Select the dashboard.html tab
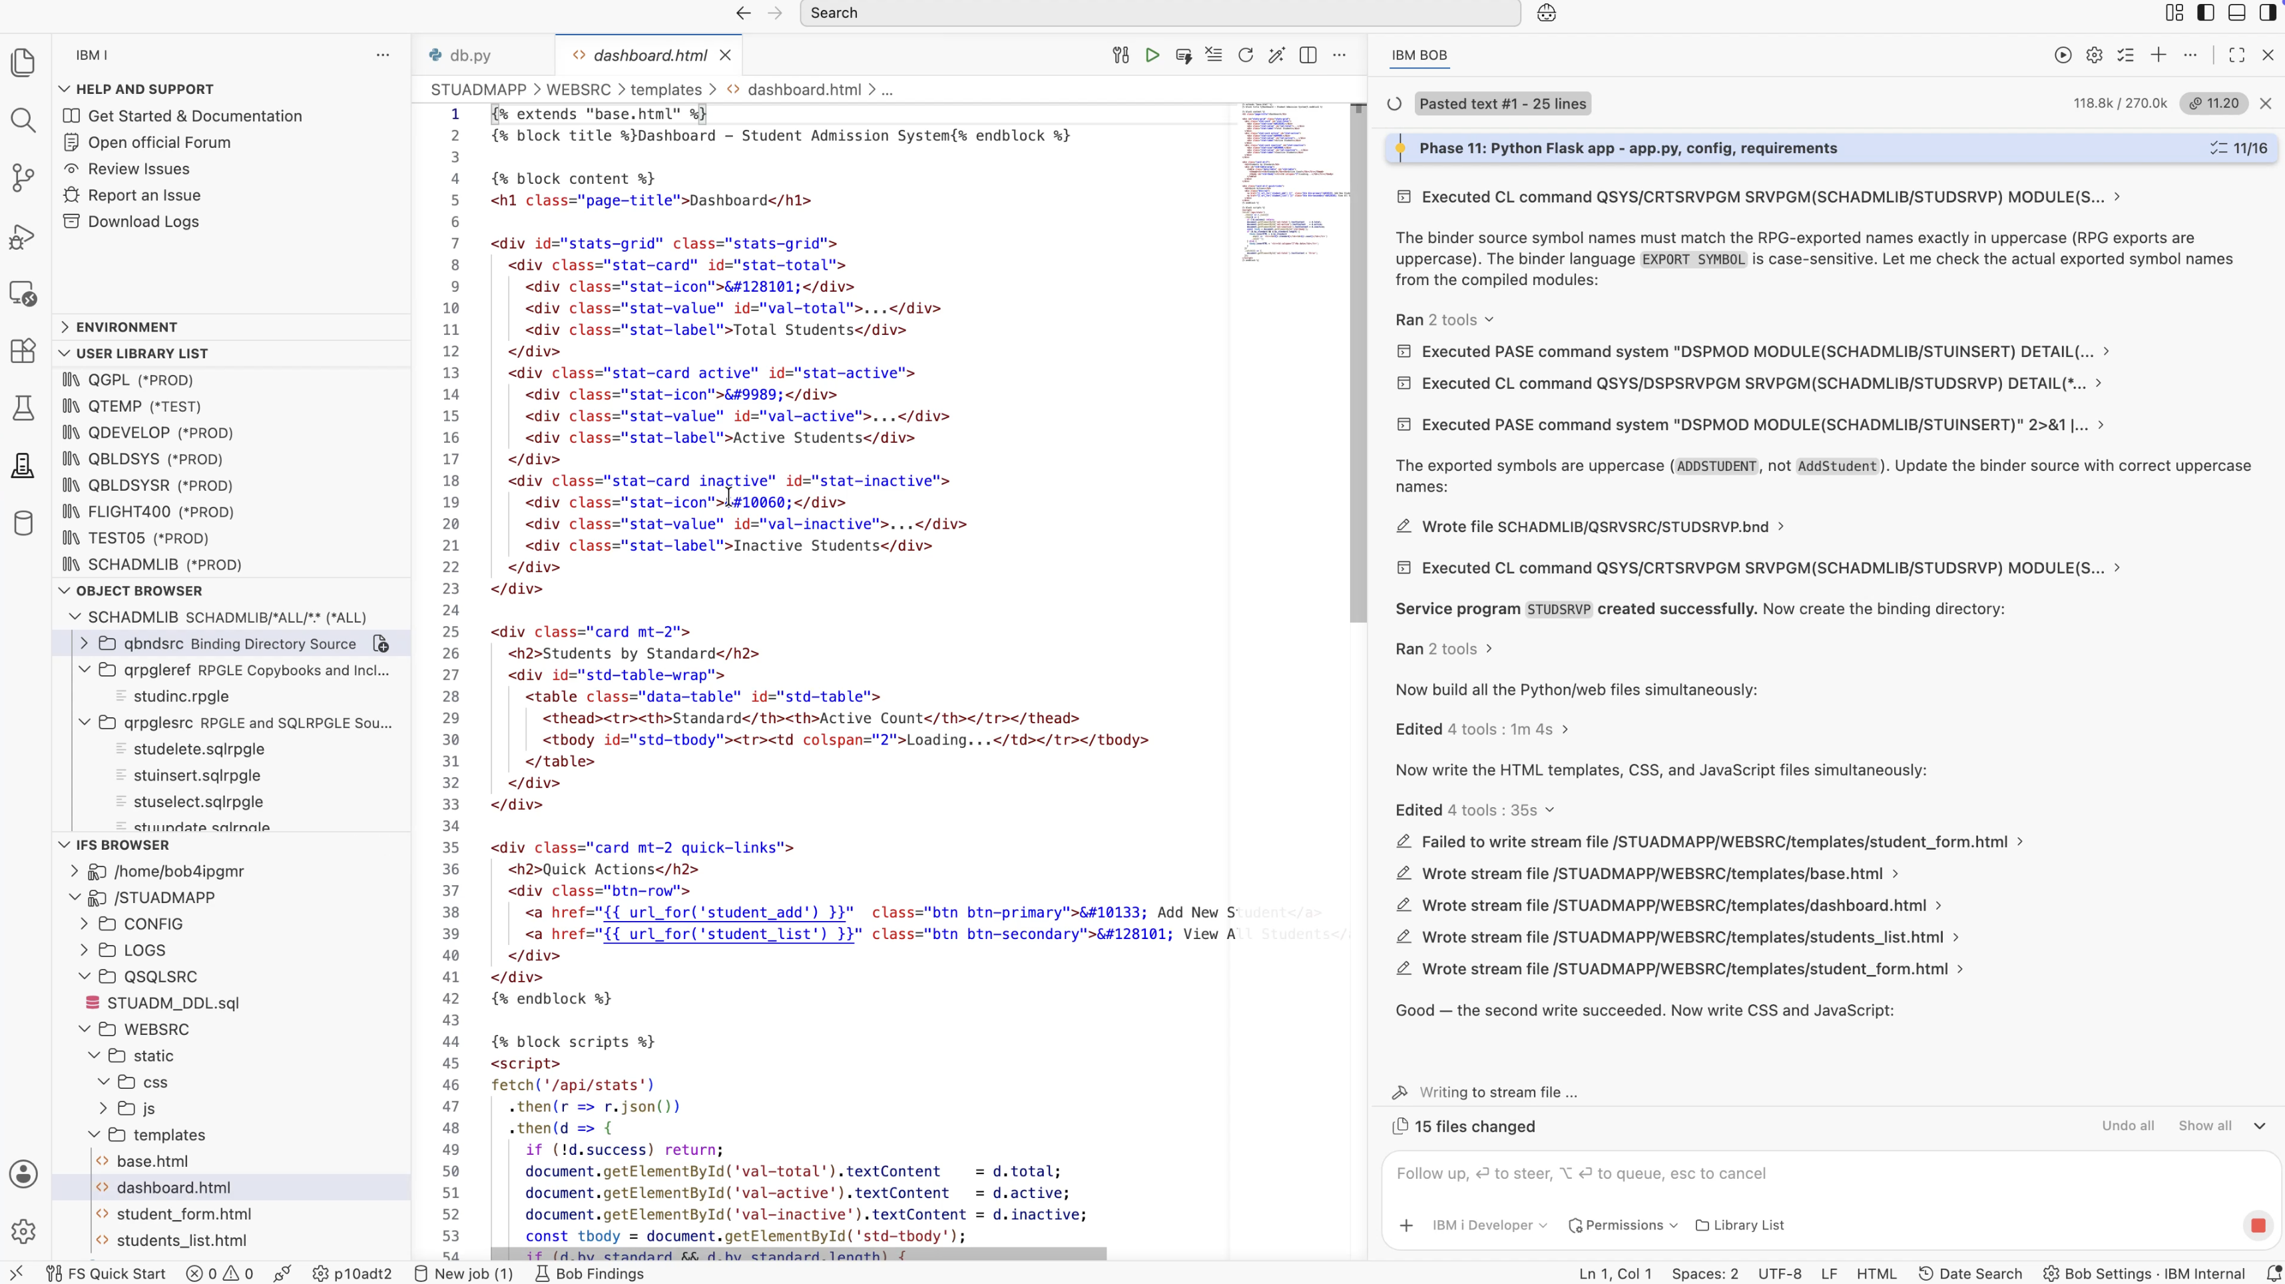This screenshot has height=1284, width=2285. [x=649, y=55]
